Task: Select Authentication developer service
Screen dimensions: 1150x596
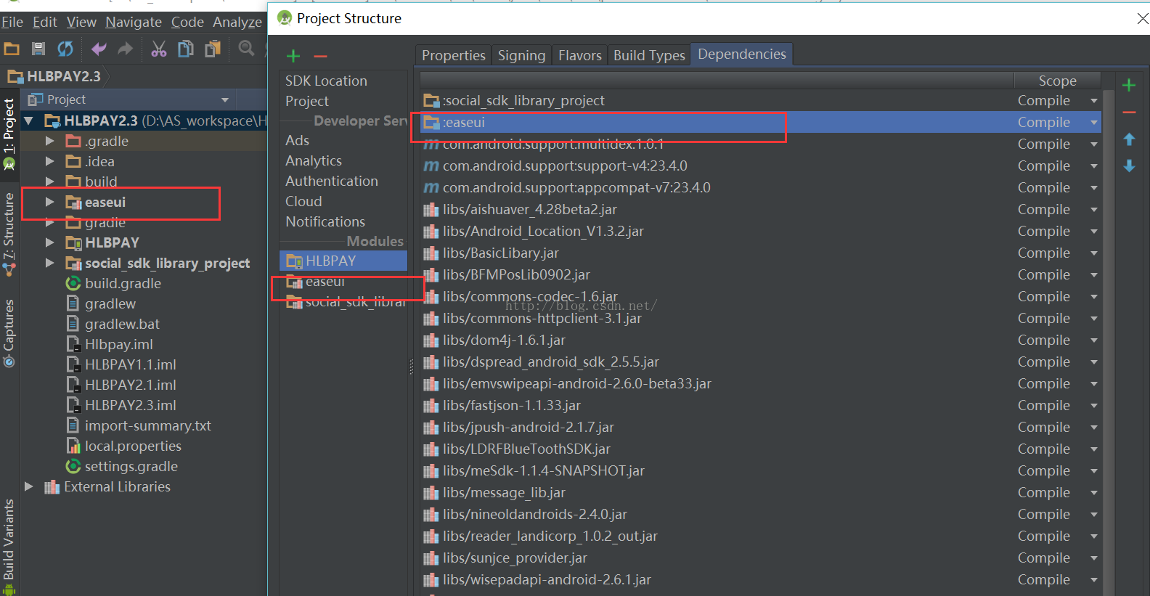Action: 332,181
